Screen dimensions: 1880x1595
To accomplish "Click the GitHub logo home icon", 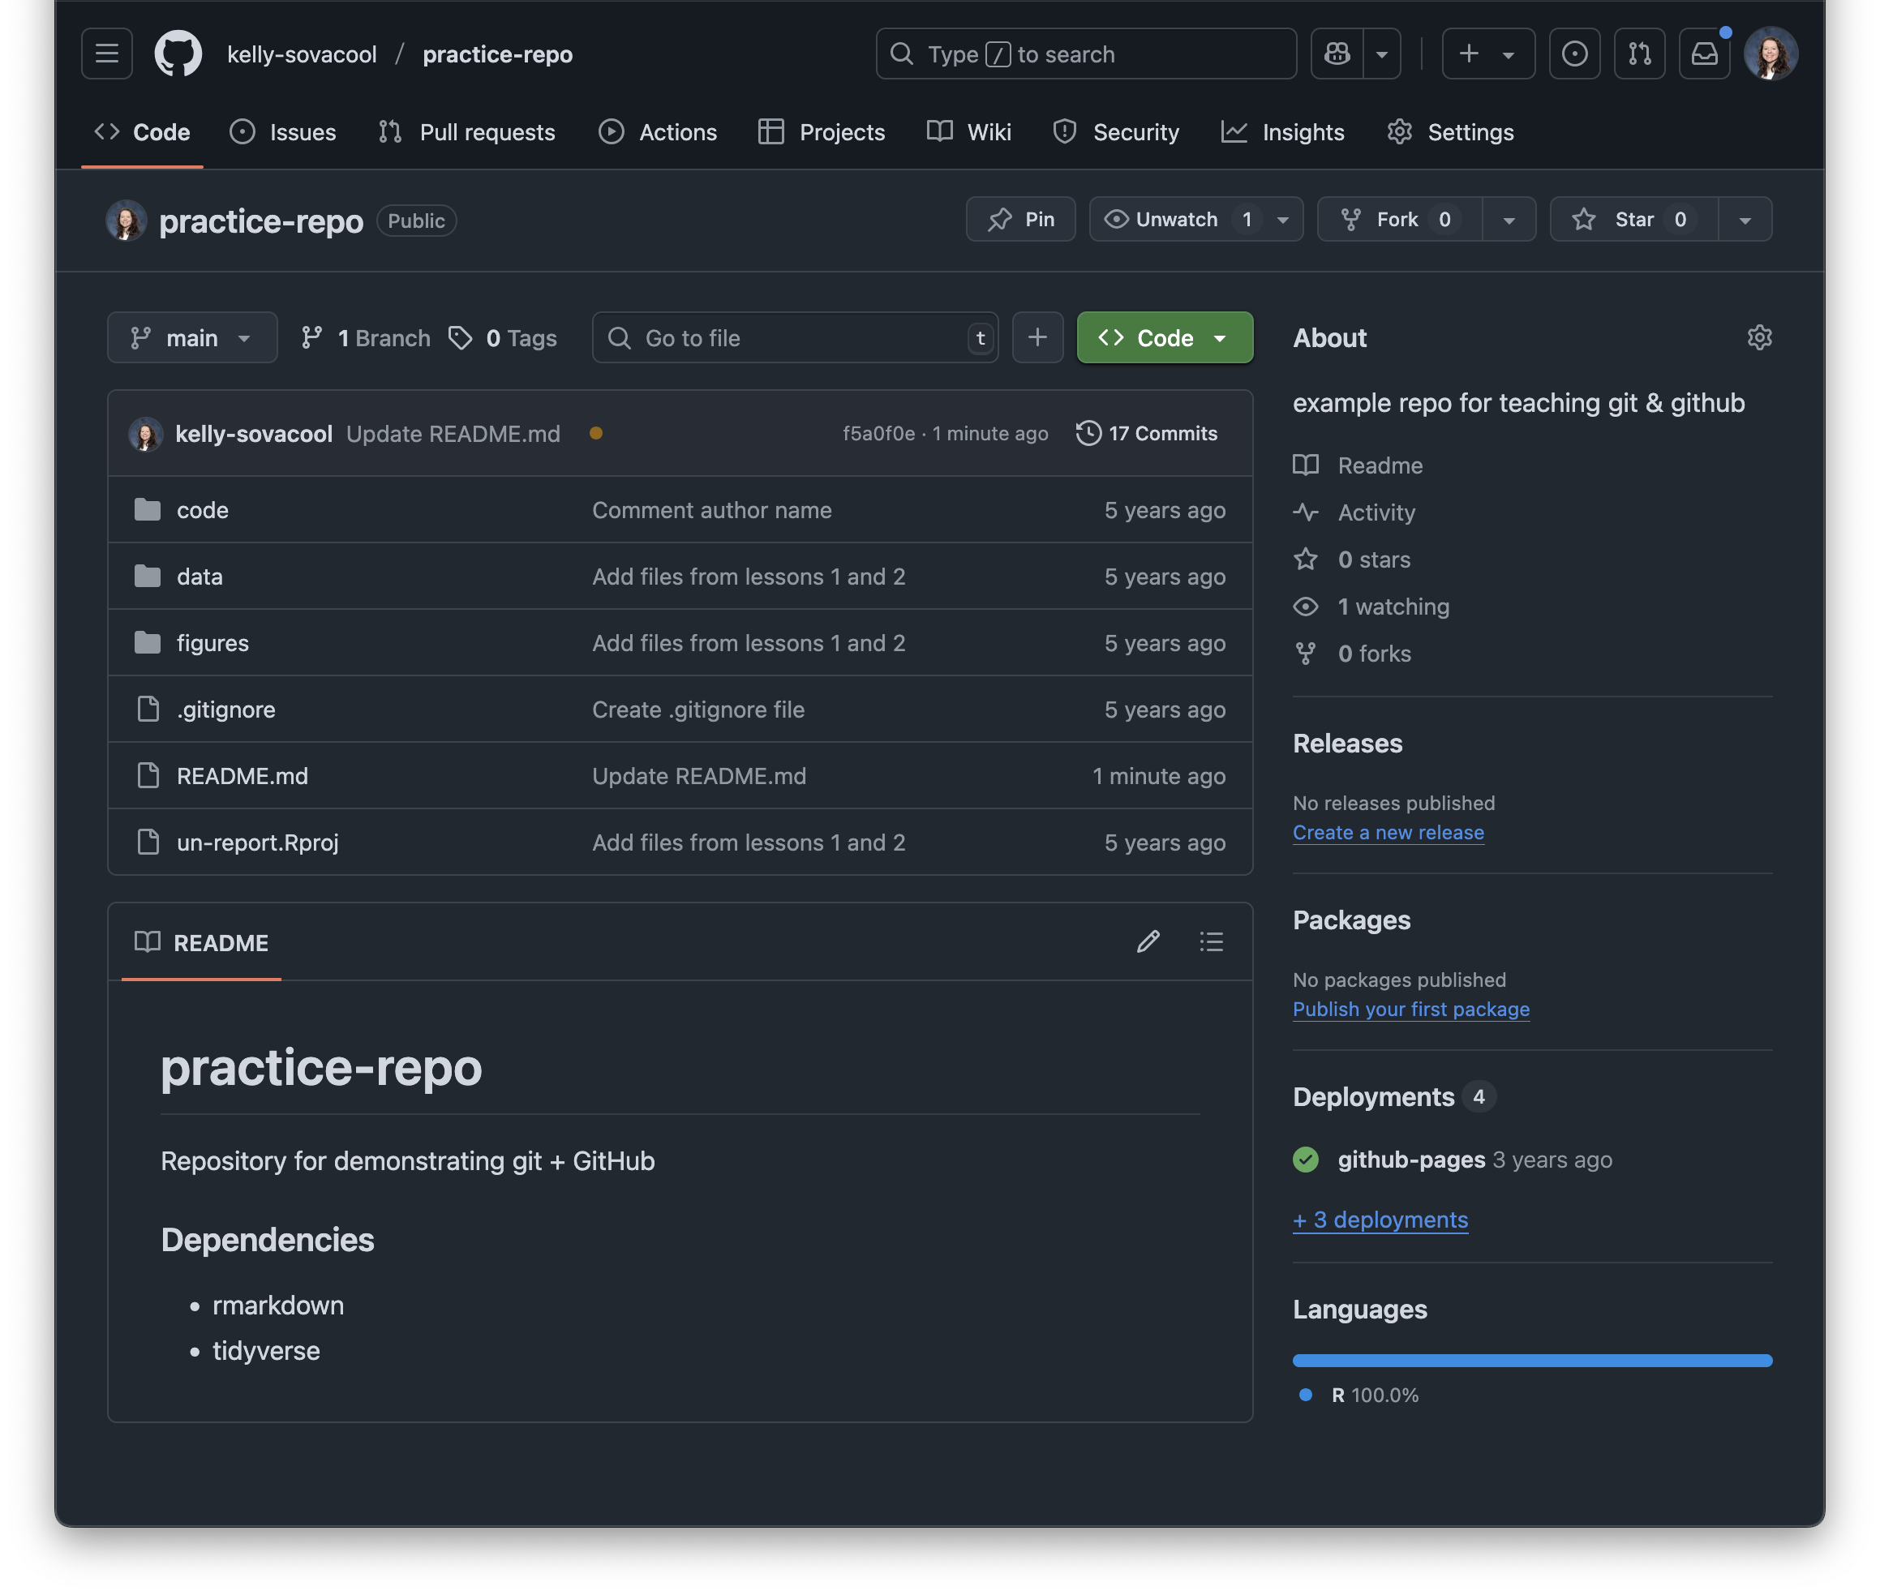I will click(x=178, y=54).
